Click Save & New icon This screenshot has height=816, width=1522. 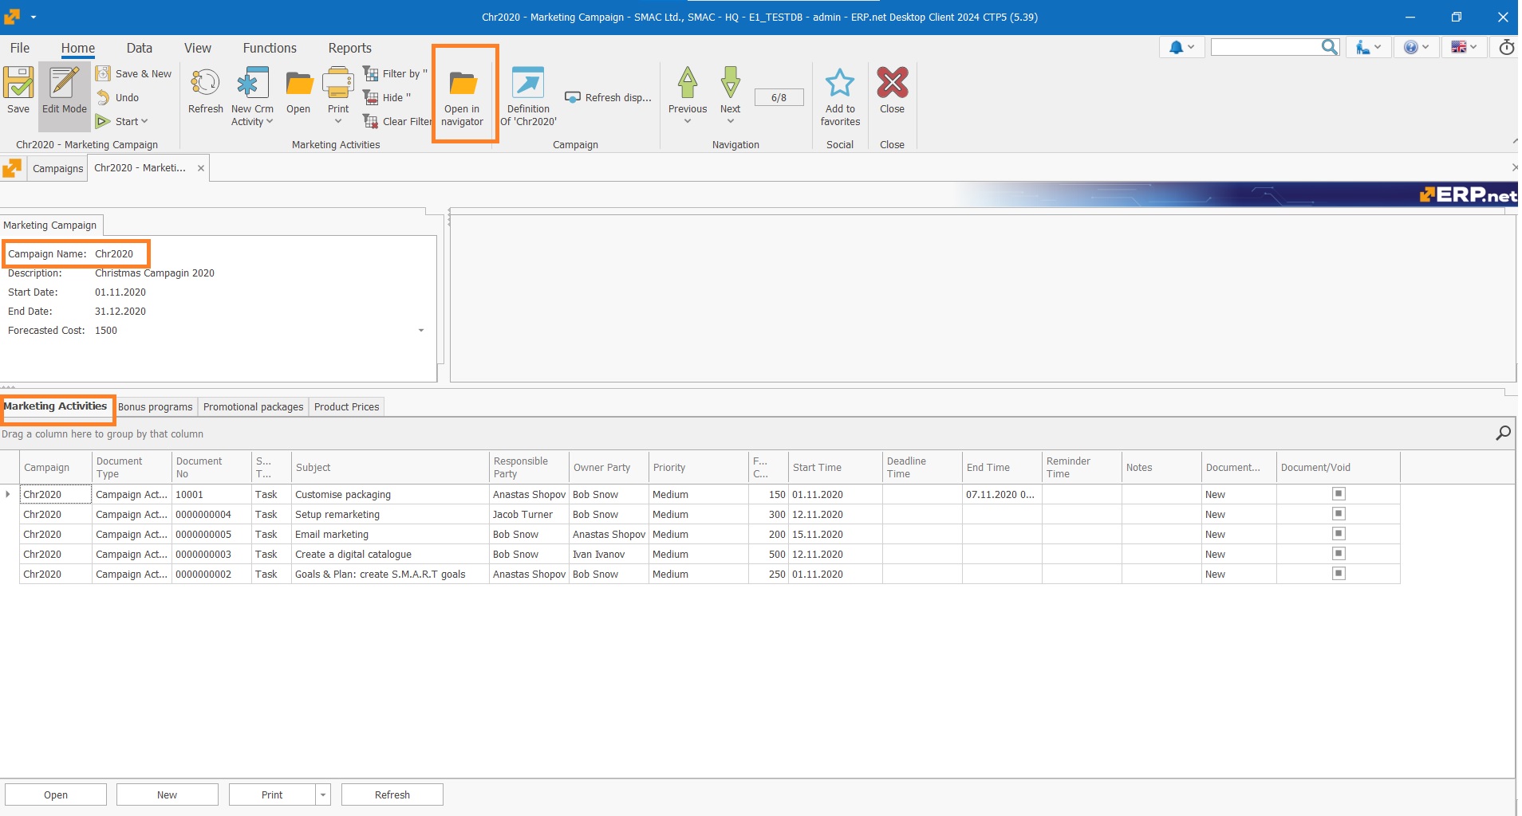(103, 73)
